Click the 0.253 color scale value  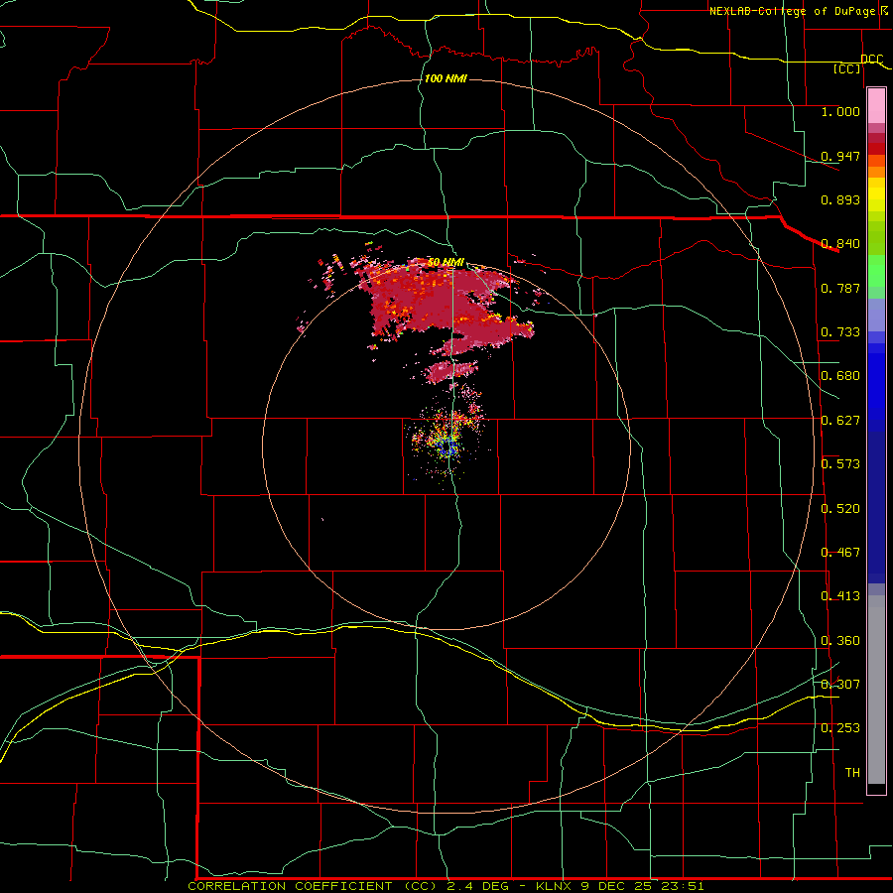coord(840,728)
